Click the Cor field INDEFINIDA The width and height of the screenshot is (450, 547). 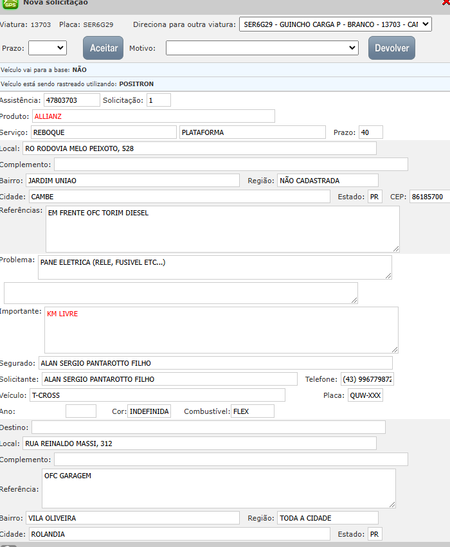[149, 411]
